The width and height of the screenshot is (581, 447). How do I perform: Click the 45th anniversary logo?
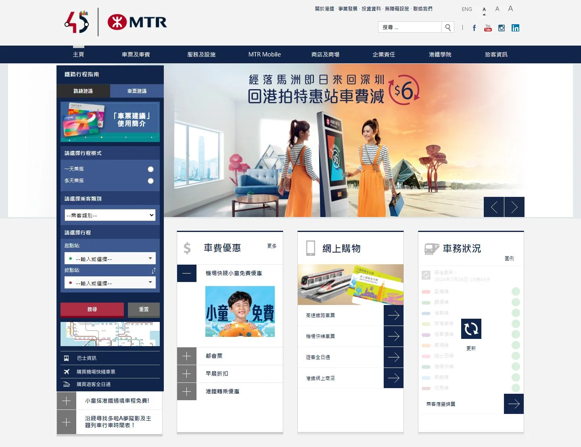[x=77, y=22]
